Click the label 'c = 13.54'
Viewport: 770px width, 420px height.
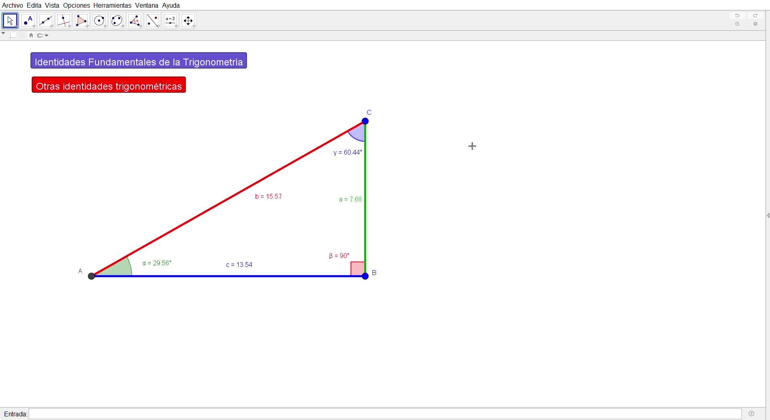(x=239, y=265)
